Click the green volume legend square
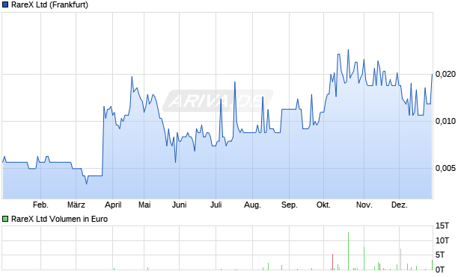Image resolution: width=464 pixels, height=277 pixels. pos(5,219)
